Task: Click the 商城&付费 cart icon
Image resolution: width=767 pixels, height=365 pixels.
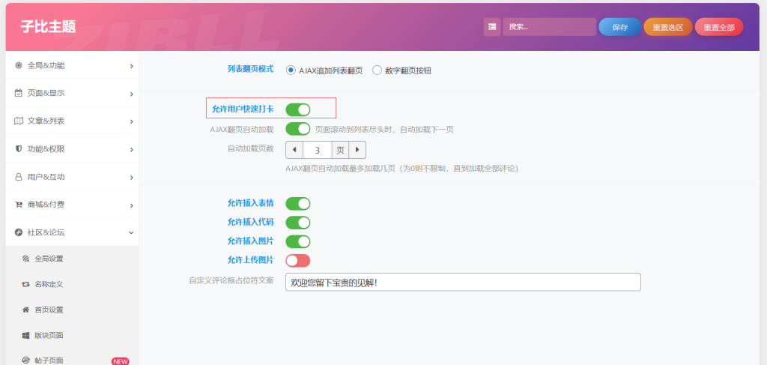Action: coord(19,205)
